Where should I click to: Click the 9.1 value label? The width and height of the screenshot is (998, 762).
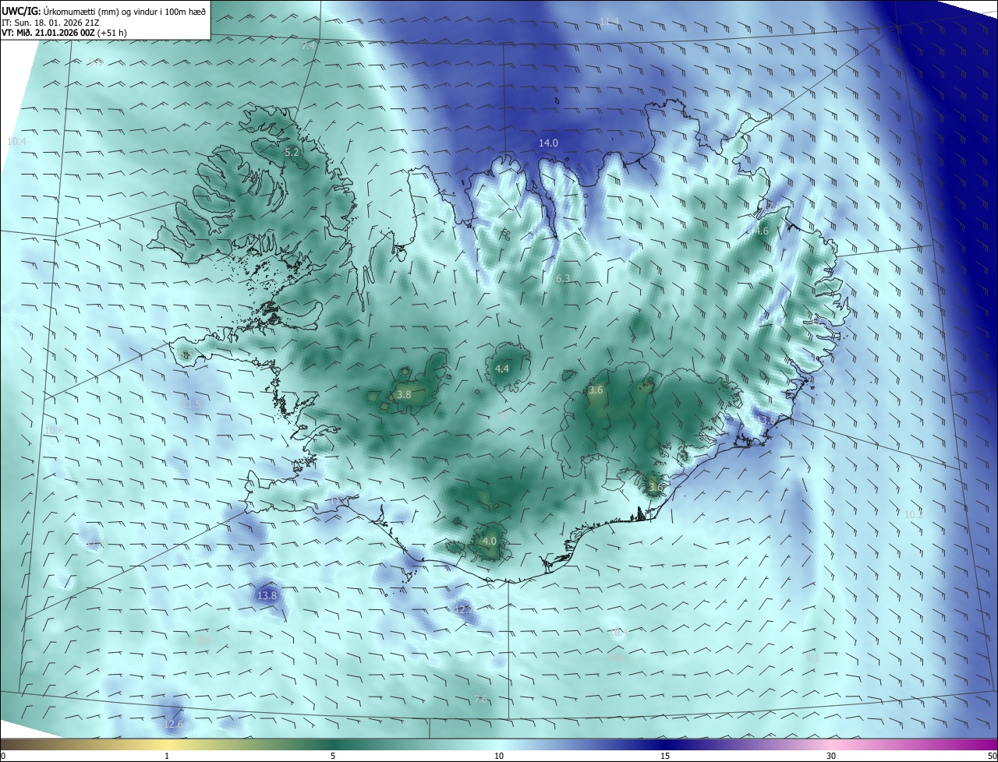812,658
